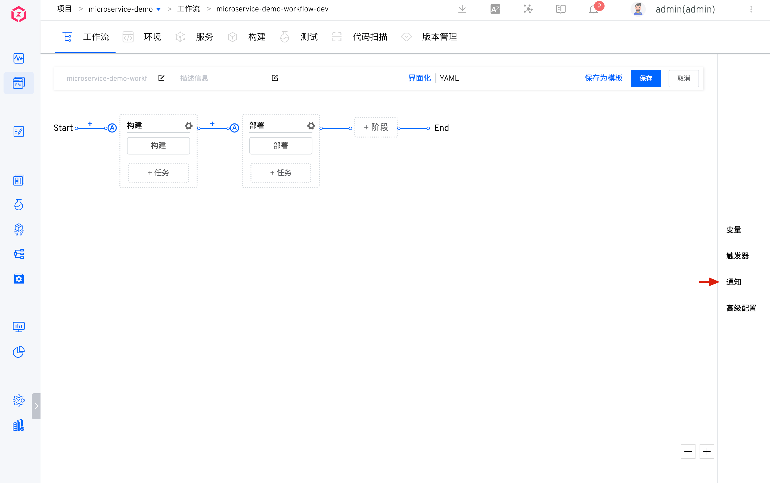This screenshot has height=483, width=770.
Task: Click the community dots icon in top bar
Action: [528, 9]
